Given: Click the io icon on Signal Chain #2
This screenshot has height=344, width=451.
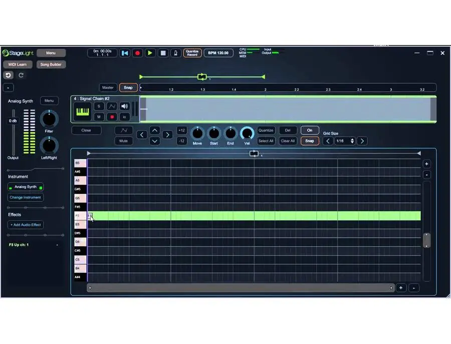Looking at the screenshot, I should click(124, 117).
